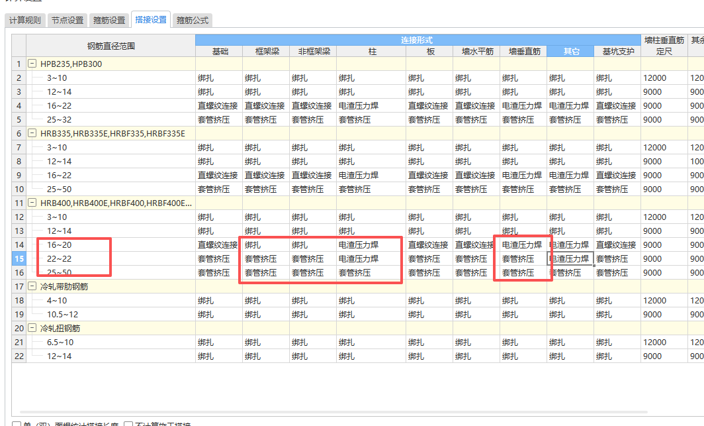The height and width of the screenshot is (426, 704).
Task: Click row 12 非框架梁 cell 绑扎
Action: tap(313, 217)
